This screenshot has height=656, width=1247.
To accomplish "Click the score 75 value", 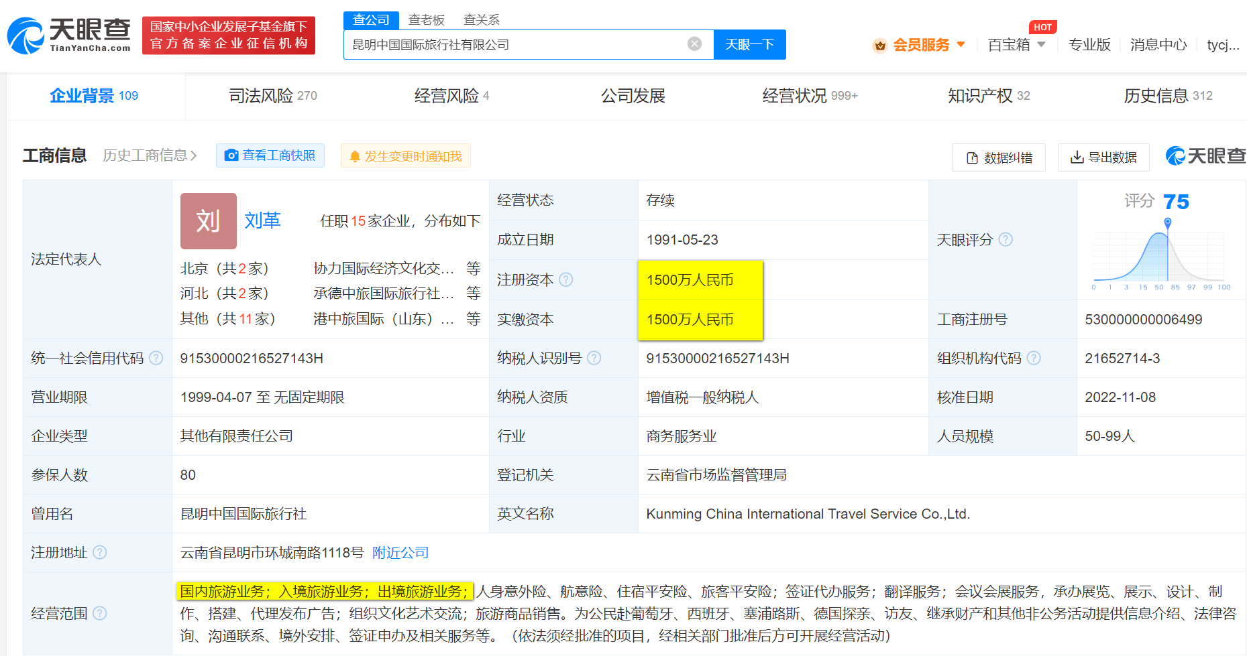I will click(x=1176, y=202).
